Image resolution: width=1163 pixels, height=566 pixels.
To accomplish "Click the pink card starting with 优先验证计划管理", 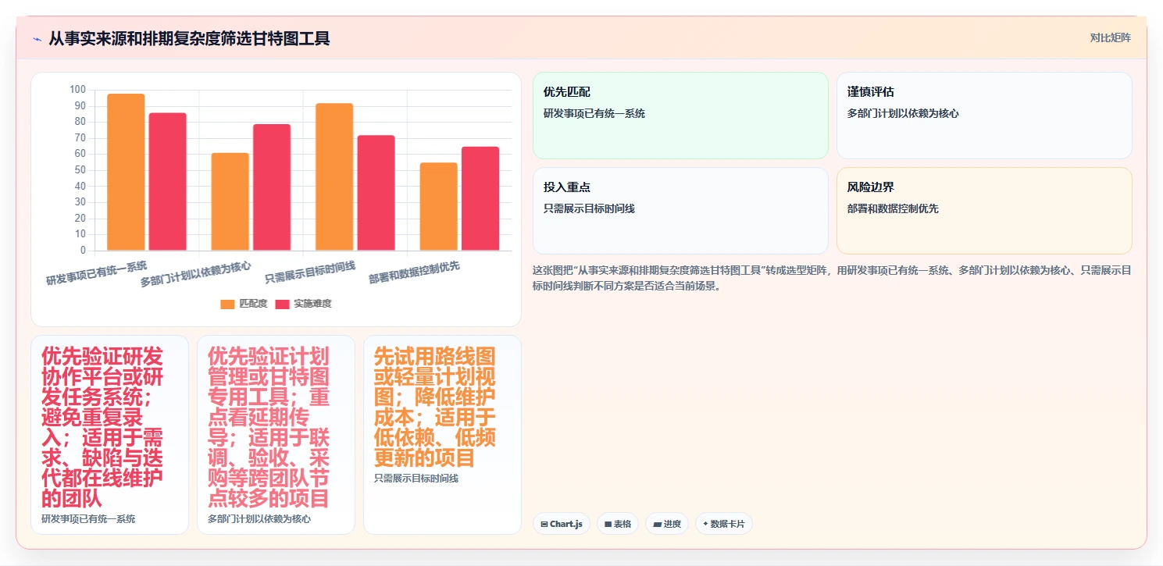I will click(276, 435).
